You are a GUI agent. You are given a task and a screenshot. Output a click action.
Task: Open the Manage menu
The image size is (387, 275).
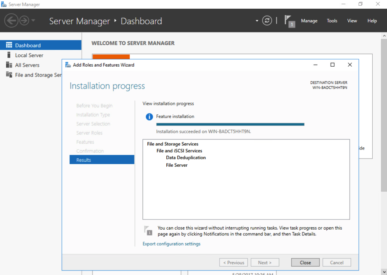pos(309,21)
